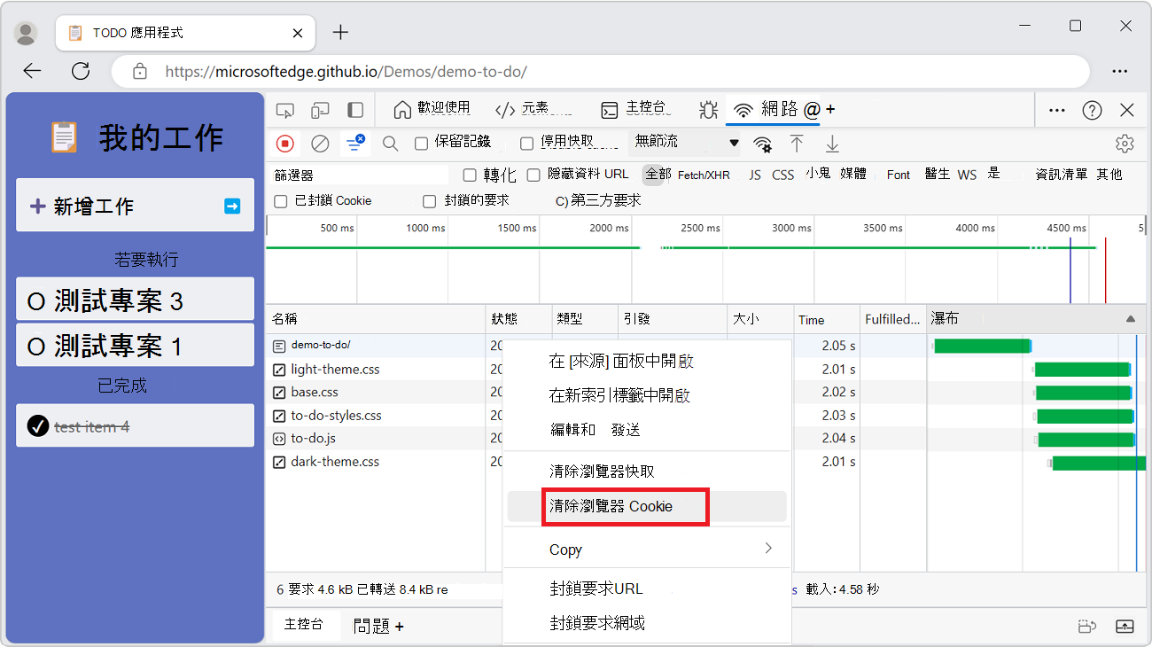Open network settings gear
This screenshot has width=1152, height=647.
1125,143
